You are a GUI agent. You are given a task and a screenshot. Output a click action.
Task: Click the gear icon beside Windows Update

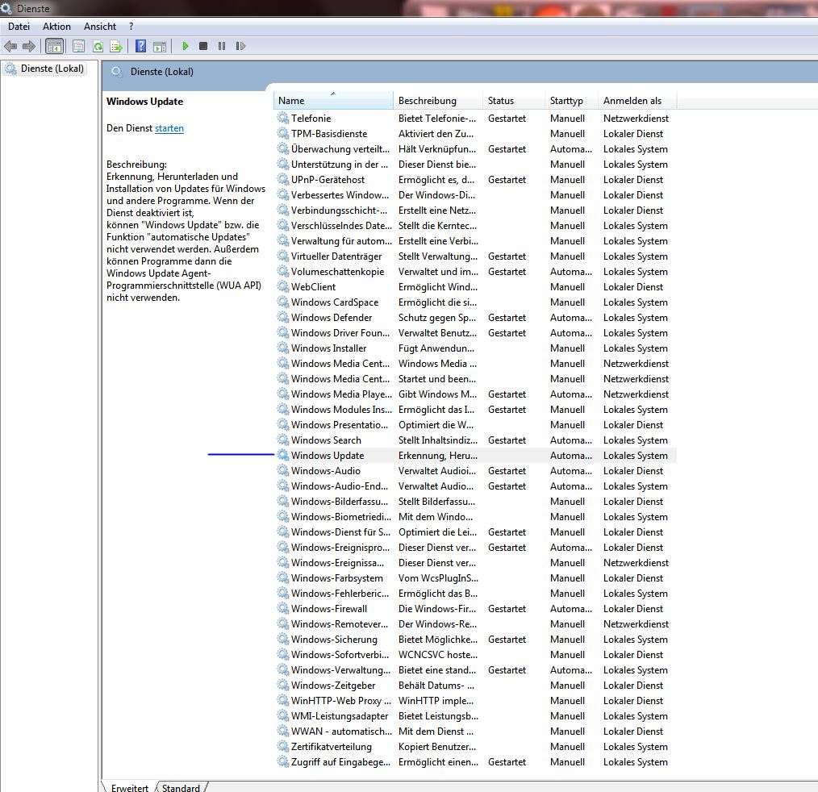[x=283, y=455]
